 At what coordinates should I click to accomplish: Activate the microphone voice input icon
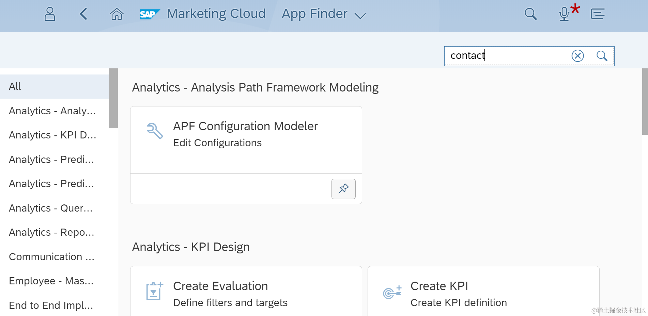564,14
